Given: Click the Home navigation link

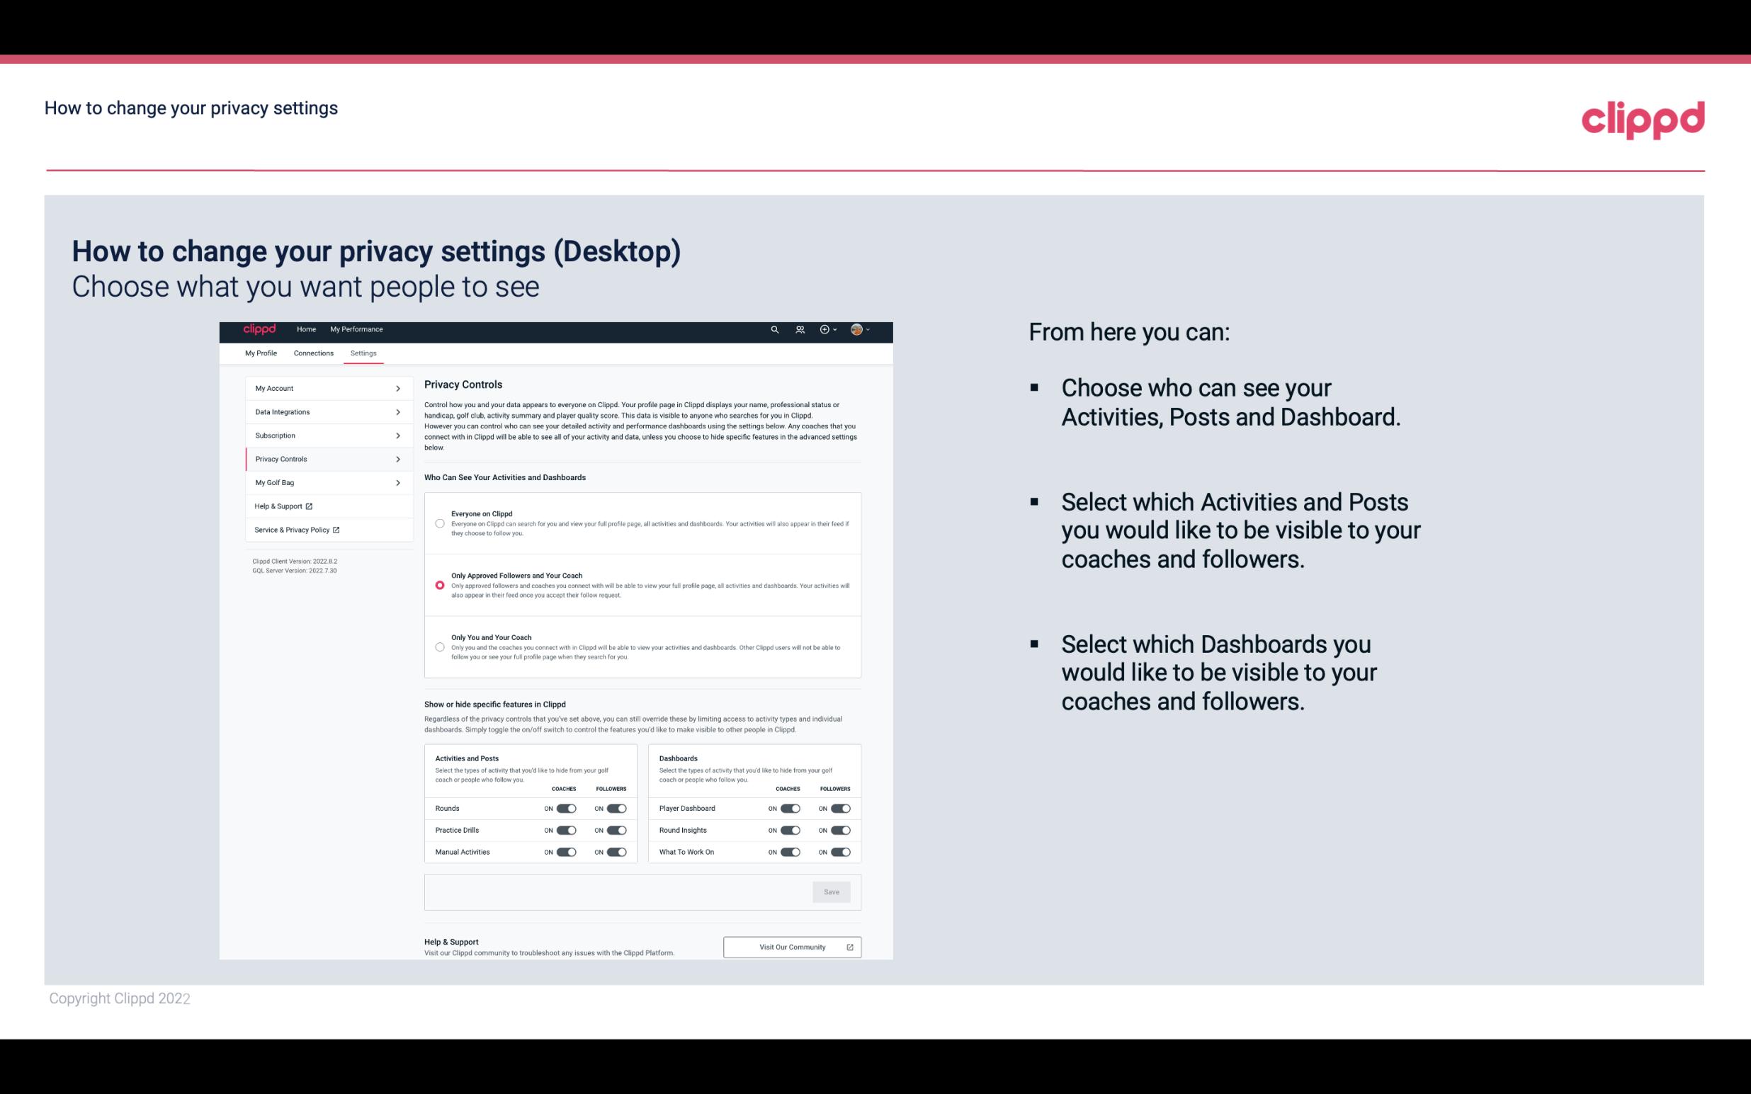Looking at the screenshot, I should click(x=306, y=329).
